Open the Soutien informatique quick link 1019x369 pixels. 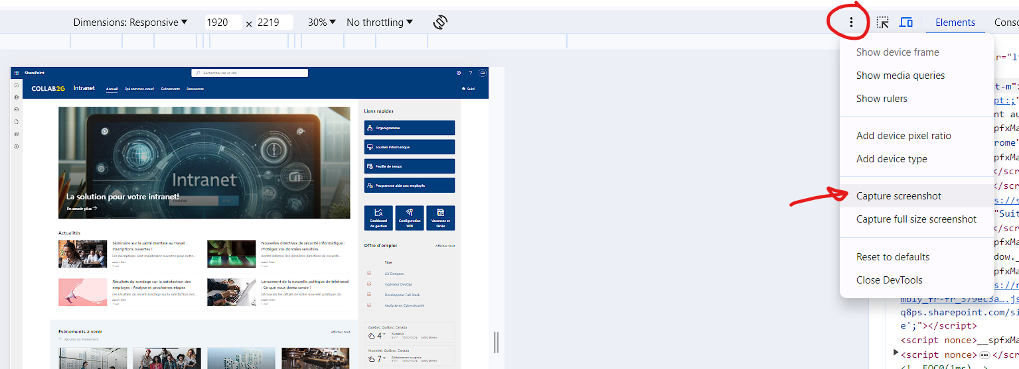point(410,147)
